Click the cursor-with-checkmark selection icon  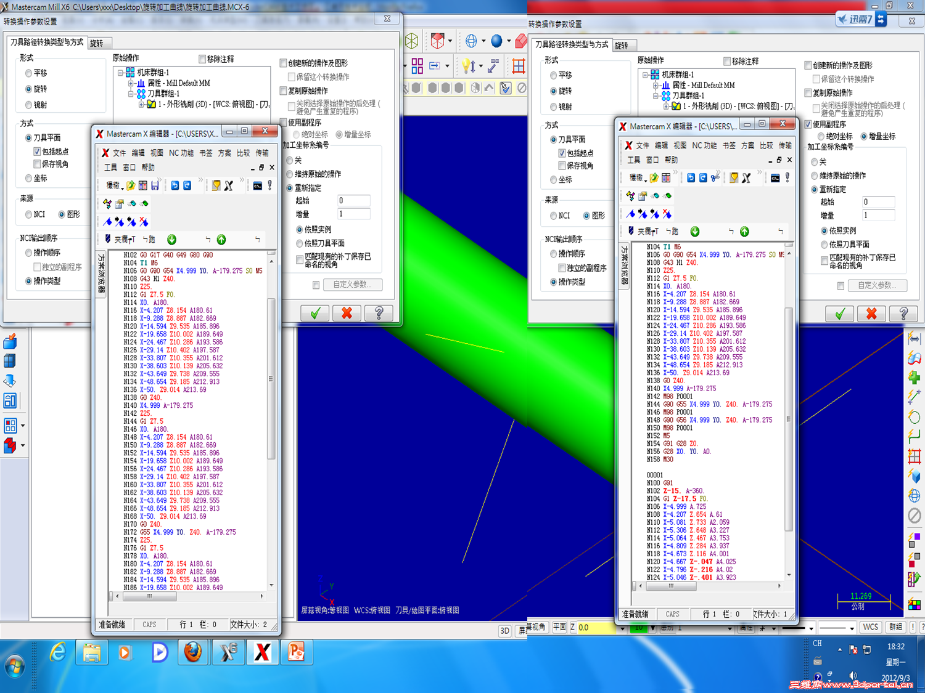click(x=506, y=88)
